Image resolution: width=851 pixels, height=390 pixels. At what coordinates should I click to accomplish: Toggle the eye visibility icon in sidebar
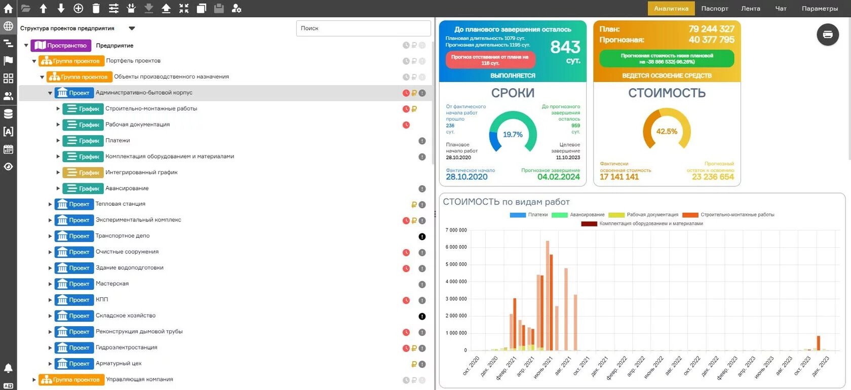[8, 167]
